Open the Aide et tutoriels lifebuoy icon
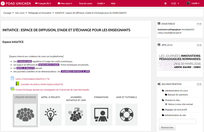This screenshot has height=132, width=204. click(x=127, y=114)
